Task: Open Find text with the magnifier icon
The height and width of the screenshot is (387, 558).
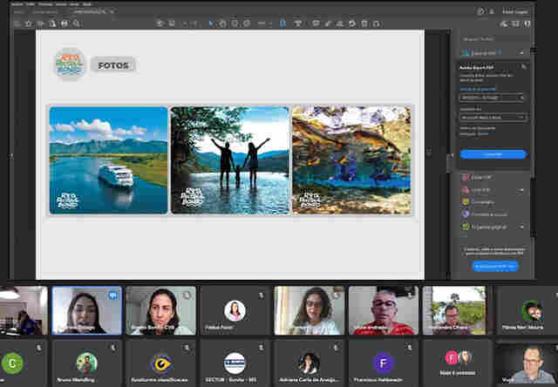Action: click(x=77, y=24)
